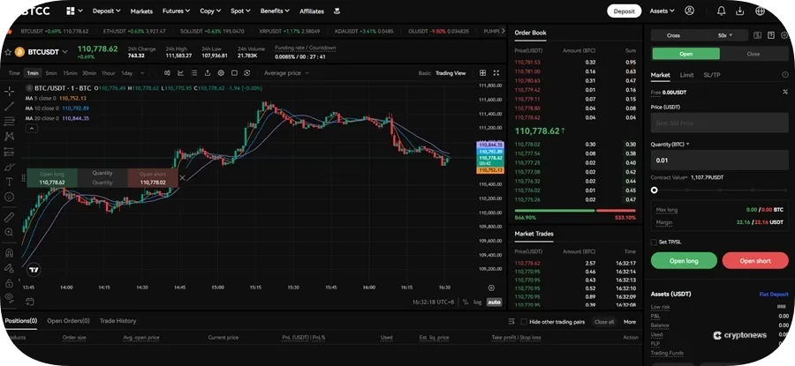
Task: Click the chart export share icon
Action: coord(208,73)
